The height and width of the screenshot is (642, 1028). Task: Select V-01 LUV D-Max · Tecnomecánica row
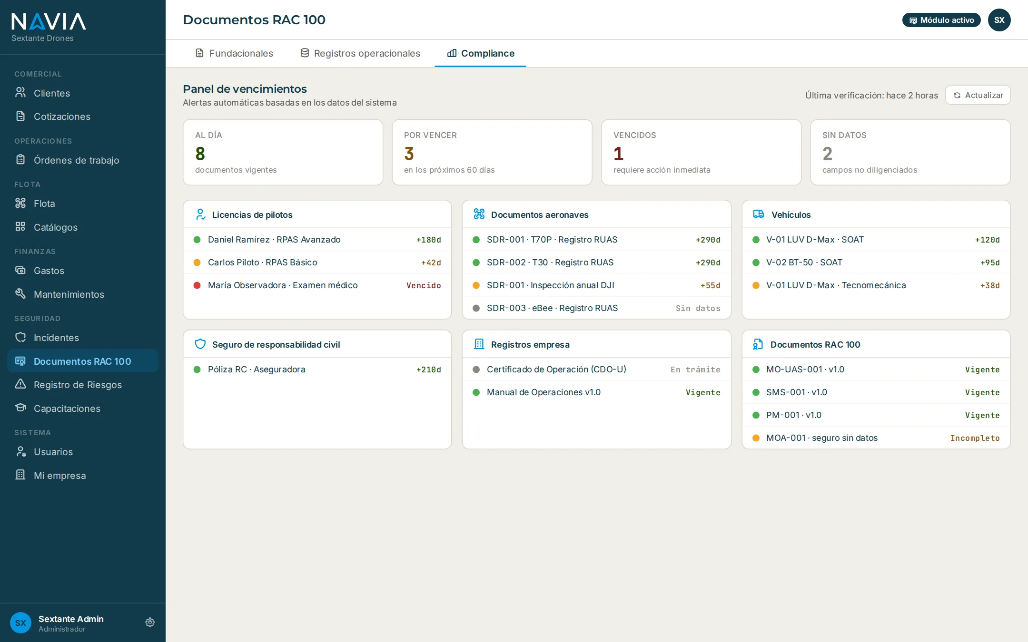point(876,285)
